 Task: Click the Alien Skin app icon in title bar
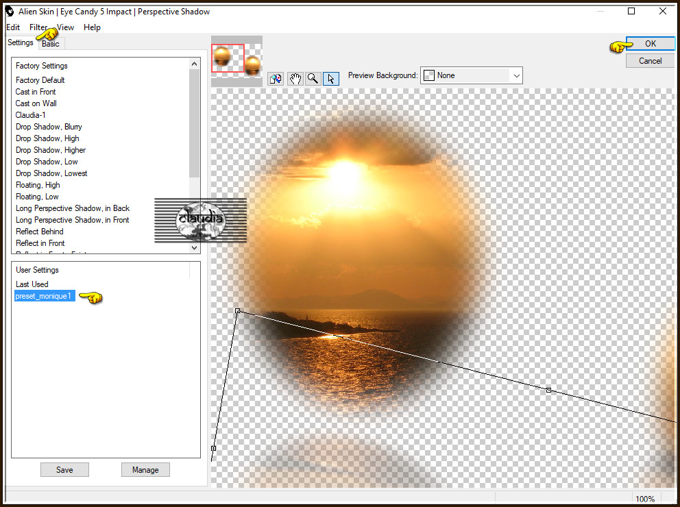tap(10, 11)
